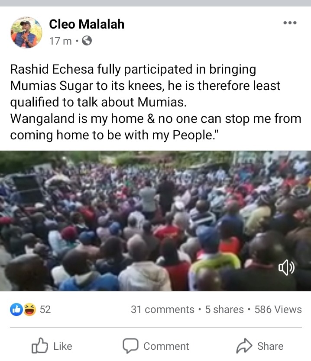Click the 17 m post timestamp
Image resolution: width=311 pixels, height=361 pixels.
[60, 41]
